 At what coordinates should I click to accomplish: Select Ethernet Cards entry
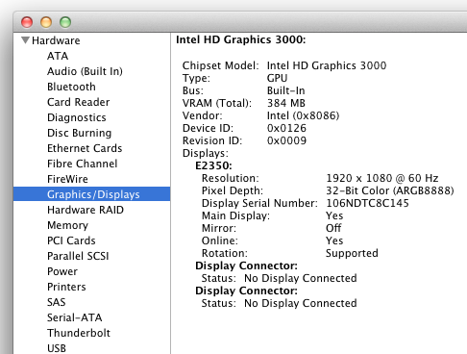coord(85,148)
